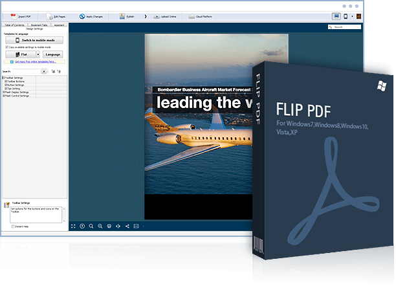Select the mobile phone preview icon

(346, 16)
